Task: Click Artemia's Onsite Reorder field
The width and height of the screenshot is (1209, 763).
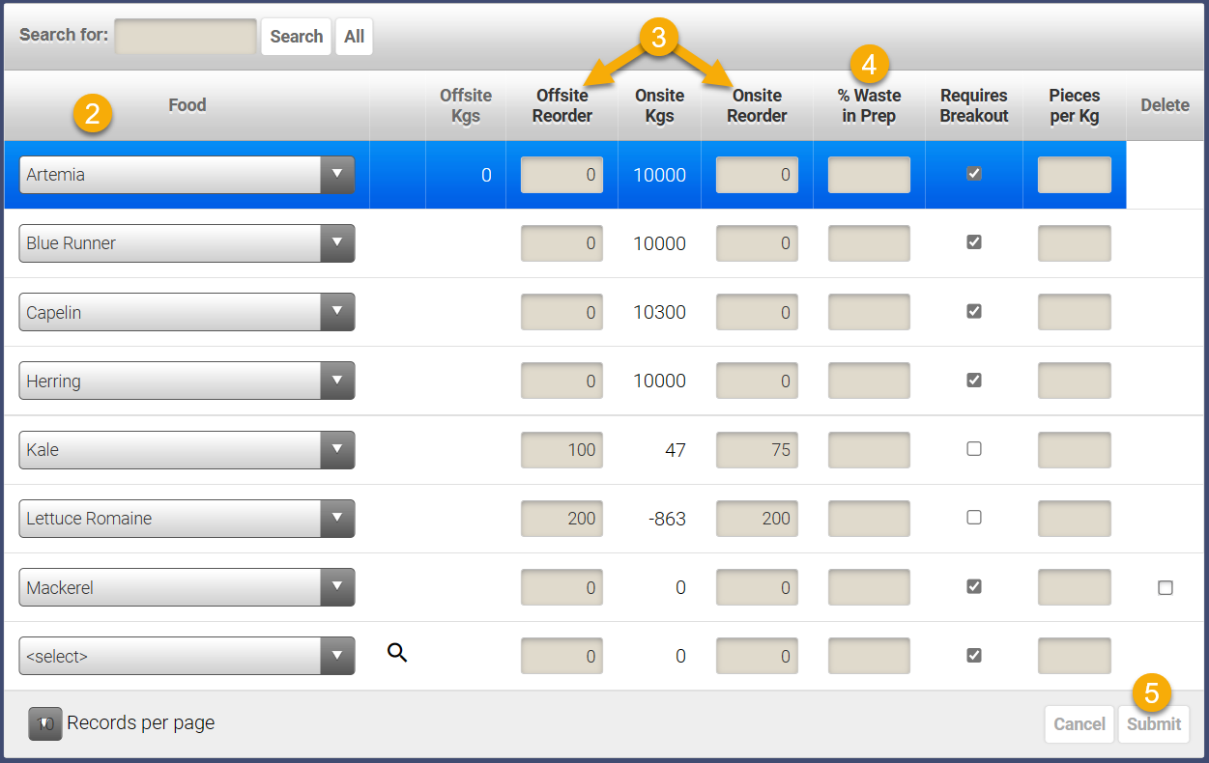Action: [757, 175]
